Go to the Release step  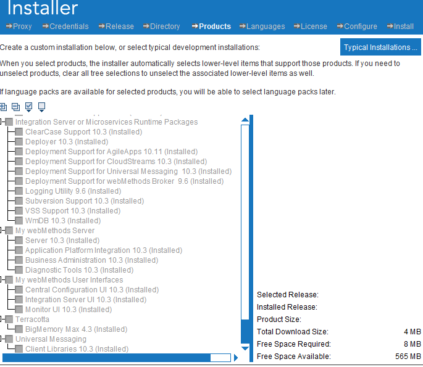click(116, 27)
